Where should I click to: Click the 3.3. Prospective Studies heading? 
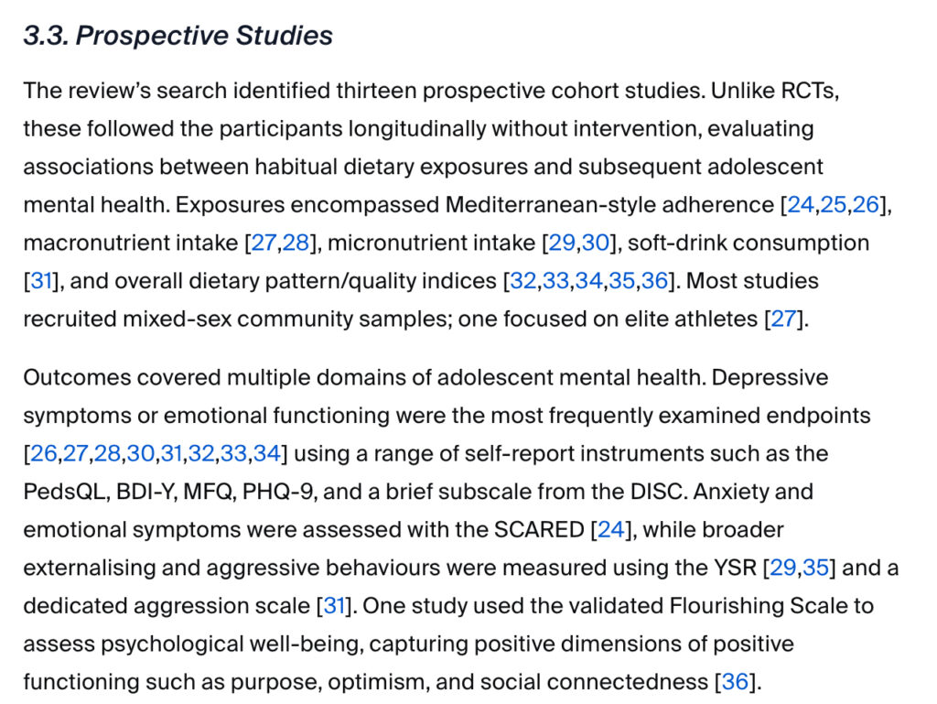click(178, 36)
